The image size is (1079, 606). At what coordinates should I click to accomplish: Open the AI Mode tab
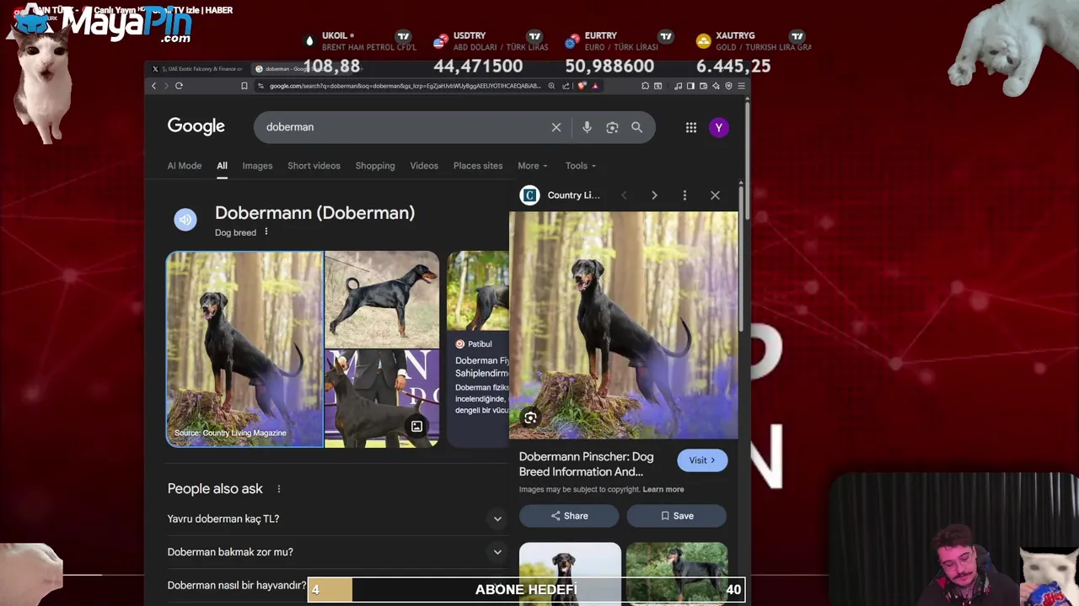tap(185, 166)
